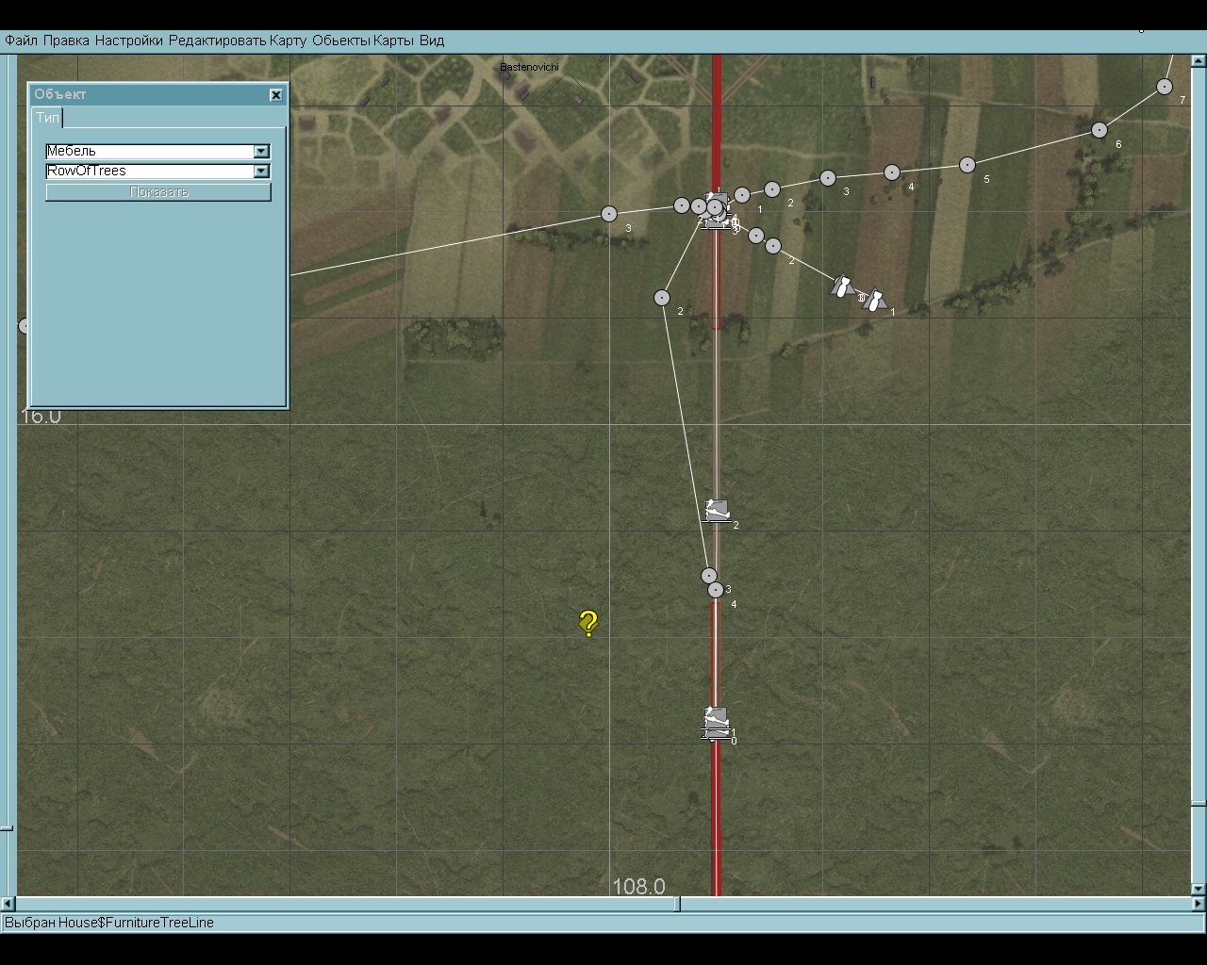The width and height of the screenshot is (1207, 965).
Task: Click the horizontal scrollbar left arrow
Action: tap(8, 905)
